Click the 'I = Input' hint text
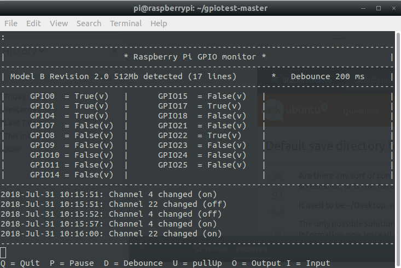 pyautogui.click(x=308, y=263)
